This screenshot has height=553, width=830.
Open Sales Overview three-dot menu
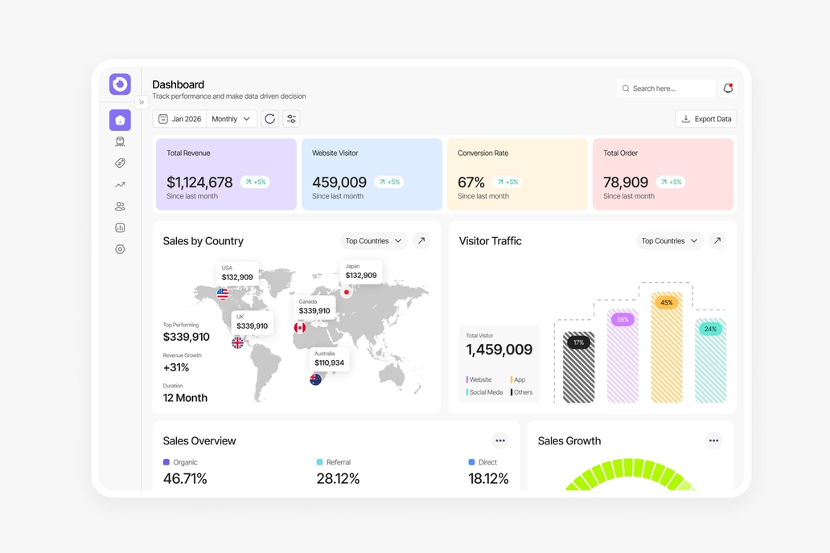pyautogui.click(x=500, y=440)
